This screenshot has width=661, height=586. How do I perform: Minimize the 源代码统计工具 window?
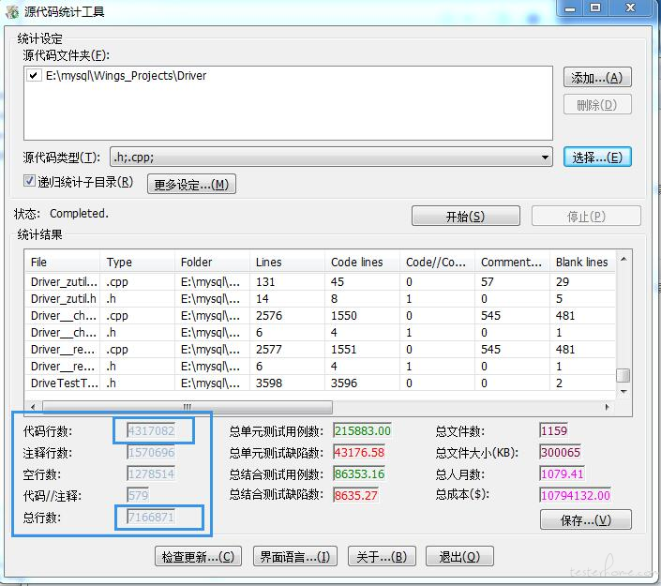(570, 8)
